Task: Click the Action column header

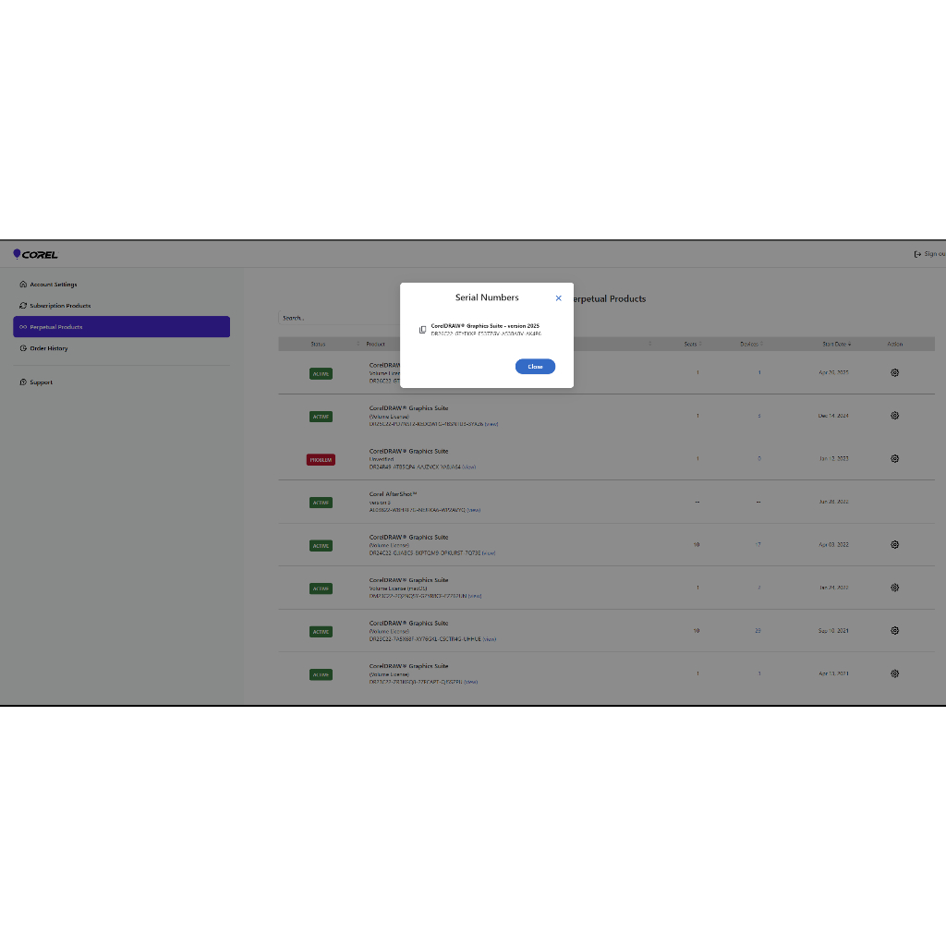Action: click(x=894, y=344)
